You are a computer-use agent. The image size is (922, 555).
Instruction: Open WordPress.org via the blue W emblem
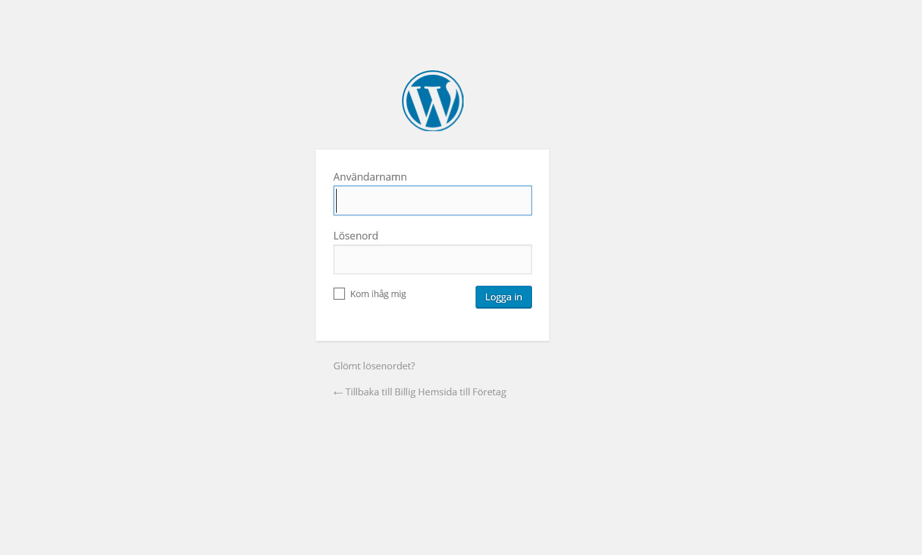coord(432,101)
